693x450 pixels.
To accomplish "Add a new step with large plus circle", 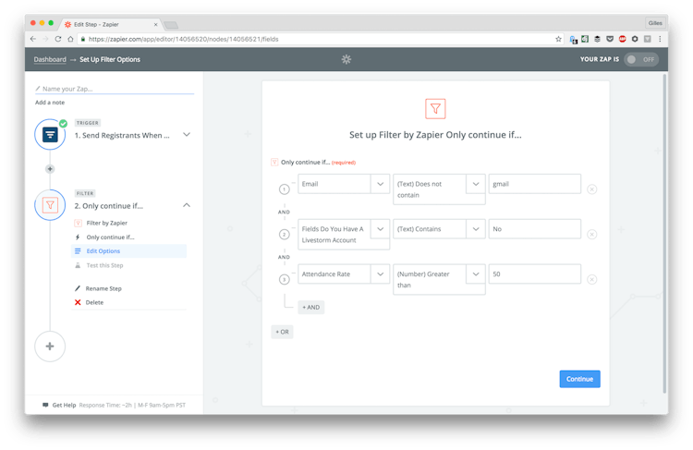I will click(50, 347).
